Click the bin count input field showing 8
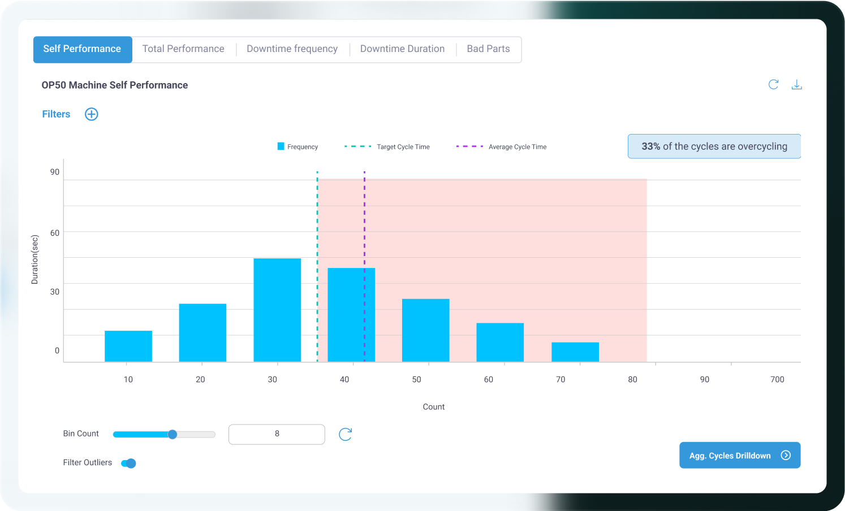Viewport: 845px width, 511px height. tap(277, 434)
